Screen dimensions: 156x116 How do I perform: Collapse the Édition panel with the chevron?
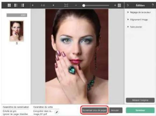coord(128,5)
